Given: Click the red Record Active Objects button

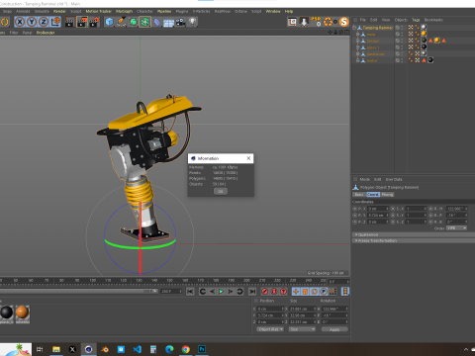Looking at the screenshot, I should click(264, 292).
